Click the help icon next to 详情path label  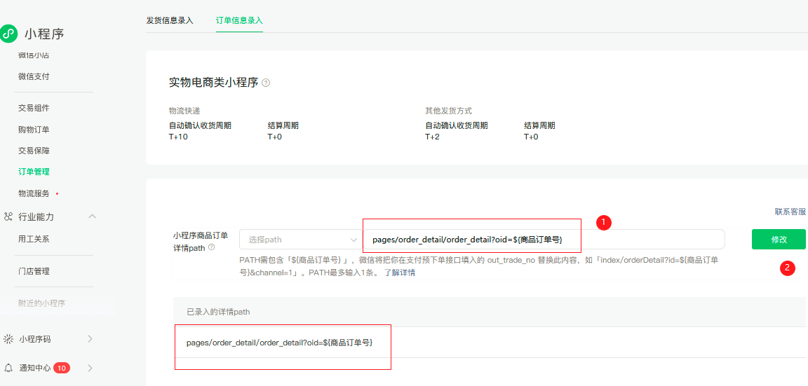click(211, 247)
